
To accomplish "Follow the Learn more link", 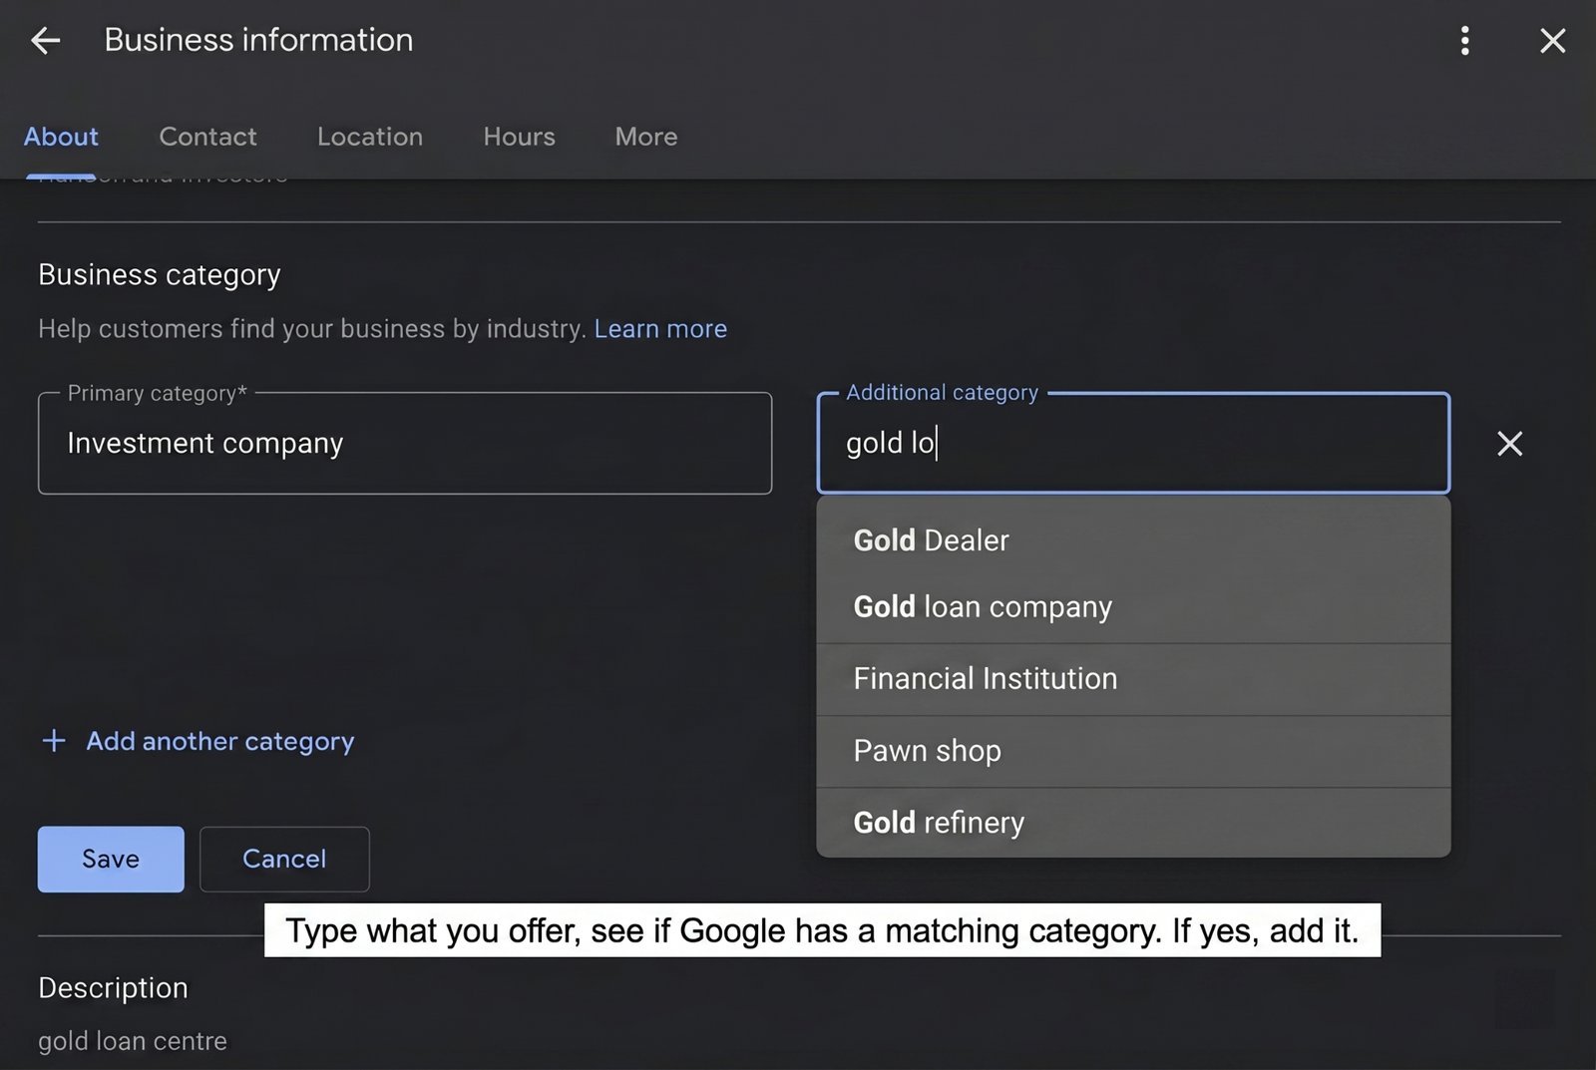I will pyautogui.click(x=660, y=328).
